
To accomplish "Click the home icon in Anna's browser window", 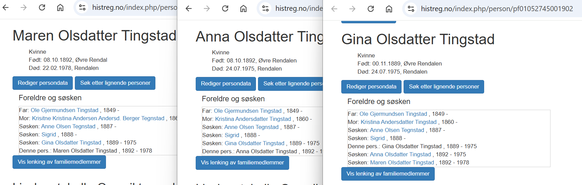I will coord(243,8).
